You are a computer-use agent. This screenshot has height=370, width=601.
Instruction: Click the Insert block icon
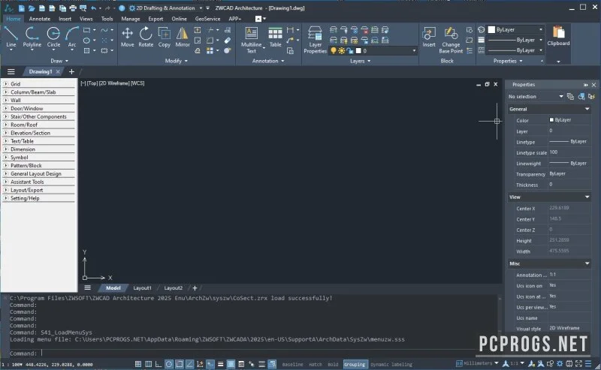[428, 37]
